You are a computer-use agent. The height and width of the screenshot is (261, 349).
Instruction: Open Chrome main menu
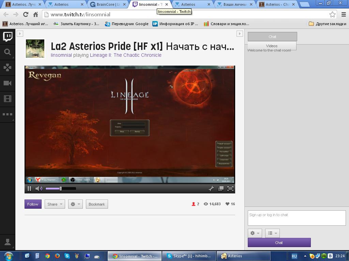344,15
